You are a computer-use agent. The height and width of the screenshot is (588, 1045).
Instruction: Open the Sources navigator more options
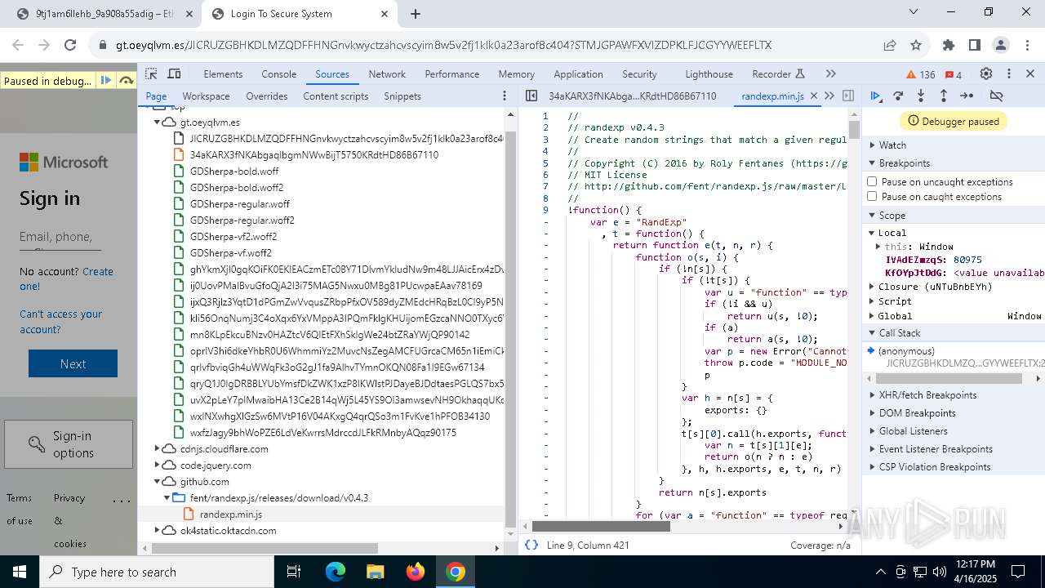(x=505, y=96)
